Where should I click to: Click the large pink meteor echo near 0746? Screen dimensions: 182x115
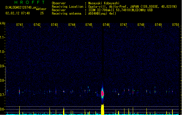pyautogui.click(x=102, y=93)
